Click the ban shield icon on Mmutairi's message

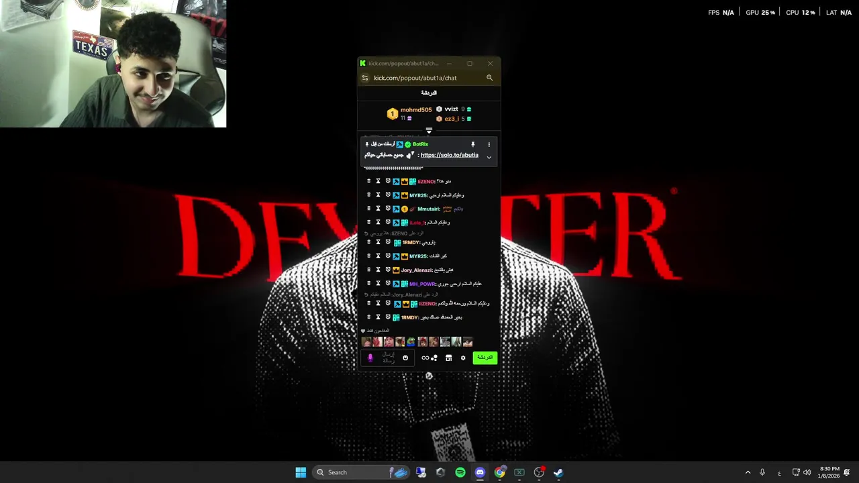click(388, 209)
